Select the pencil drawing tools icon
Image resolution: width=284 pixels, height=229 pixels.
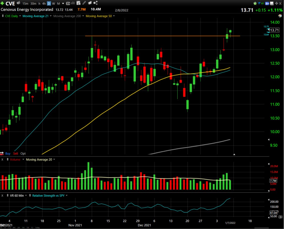(84, 3)
